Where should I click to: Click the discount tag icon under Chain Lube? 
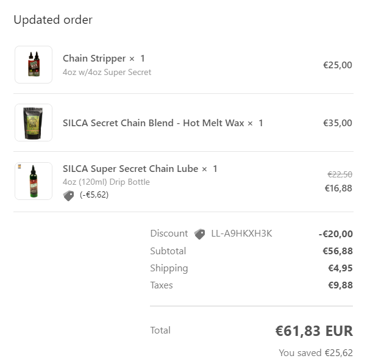(69, 195)
